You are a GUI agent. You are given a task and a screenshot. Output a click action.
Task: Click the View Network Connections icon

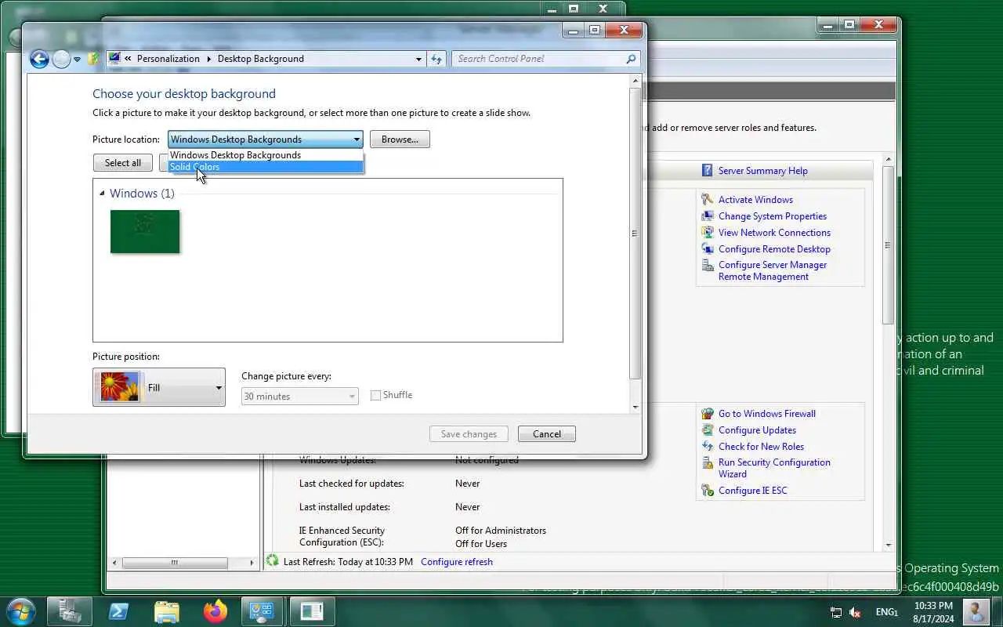tap(707, 233)
